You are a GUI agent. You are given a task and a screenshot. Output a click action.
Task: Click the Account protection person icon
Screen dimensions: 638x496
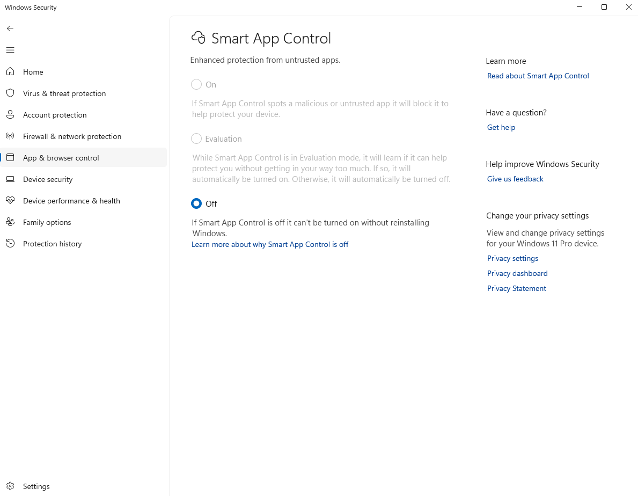click(10, 114)
